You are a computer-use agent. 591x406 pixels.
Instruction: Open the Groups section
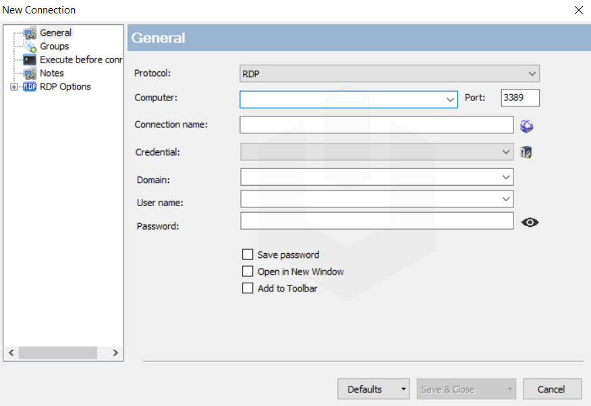pyautogui.click(x=54, y=46)
